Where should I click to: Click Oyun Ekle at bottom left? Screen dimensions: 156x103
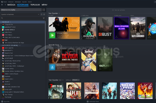point(5,102)
